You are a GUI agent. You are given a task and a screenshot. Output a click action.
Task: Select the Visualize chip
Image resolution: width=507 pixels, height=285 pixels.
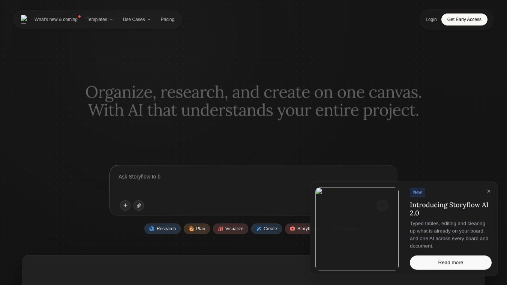pos(231,229)
